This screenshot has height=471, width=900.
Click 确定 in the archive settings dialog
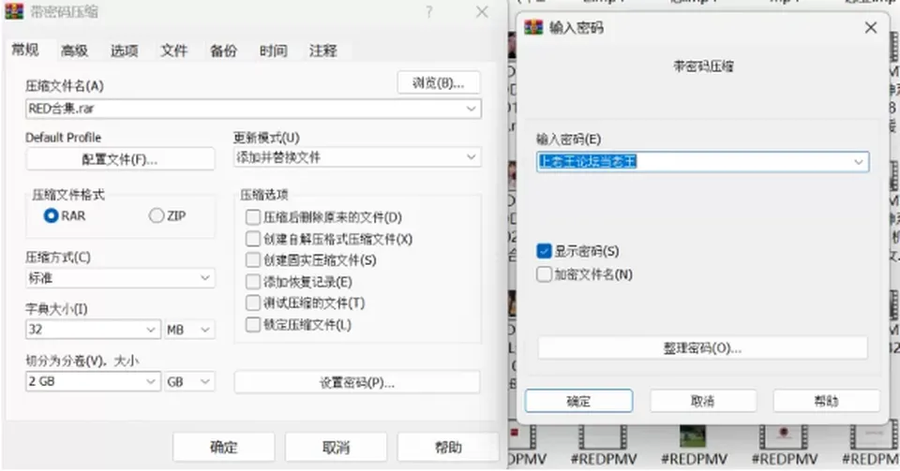224,447
